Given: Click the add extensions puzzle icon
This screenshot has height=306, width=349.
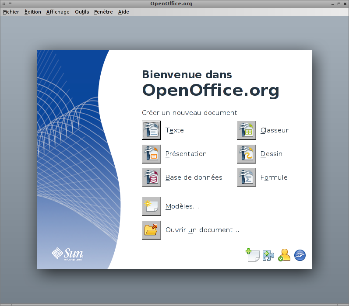Looking at the screenshot, I should [268, 255].
